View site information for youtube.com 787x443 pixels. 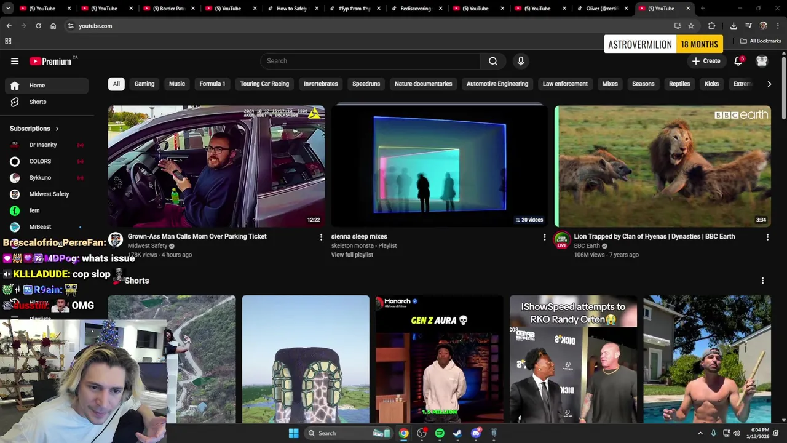[x=71, y=26]
